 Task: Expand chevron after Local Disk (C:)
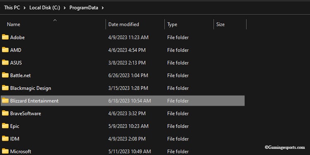coord(64,8)
